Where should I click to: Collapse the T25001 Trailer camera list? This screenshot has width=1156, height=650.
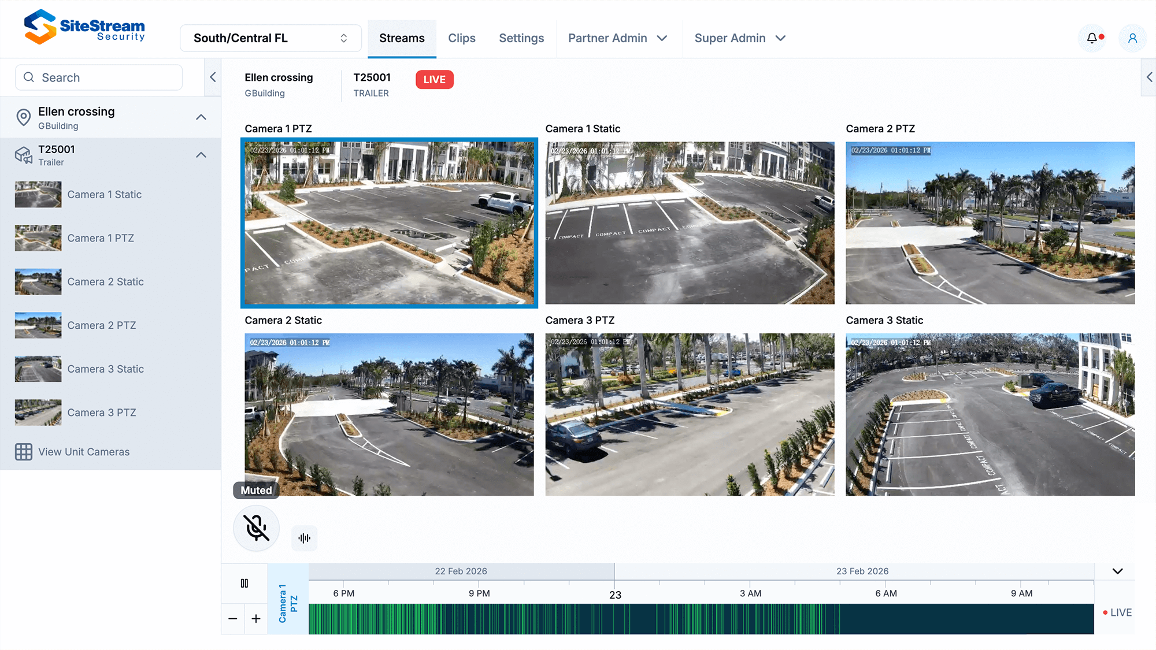pyautogui.click(x=201, y=154)
